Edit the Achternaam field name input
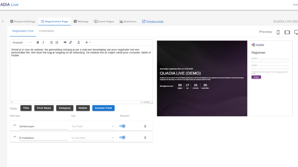The height and width of the screenshot is (167, 298). 44,126
